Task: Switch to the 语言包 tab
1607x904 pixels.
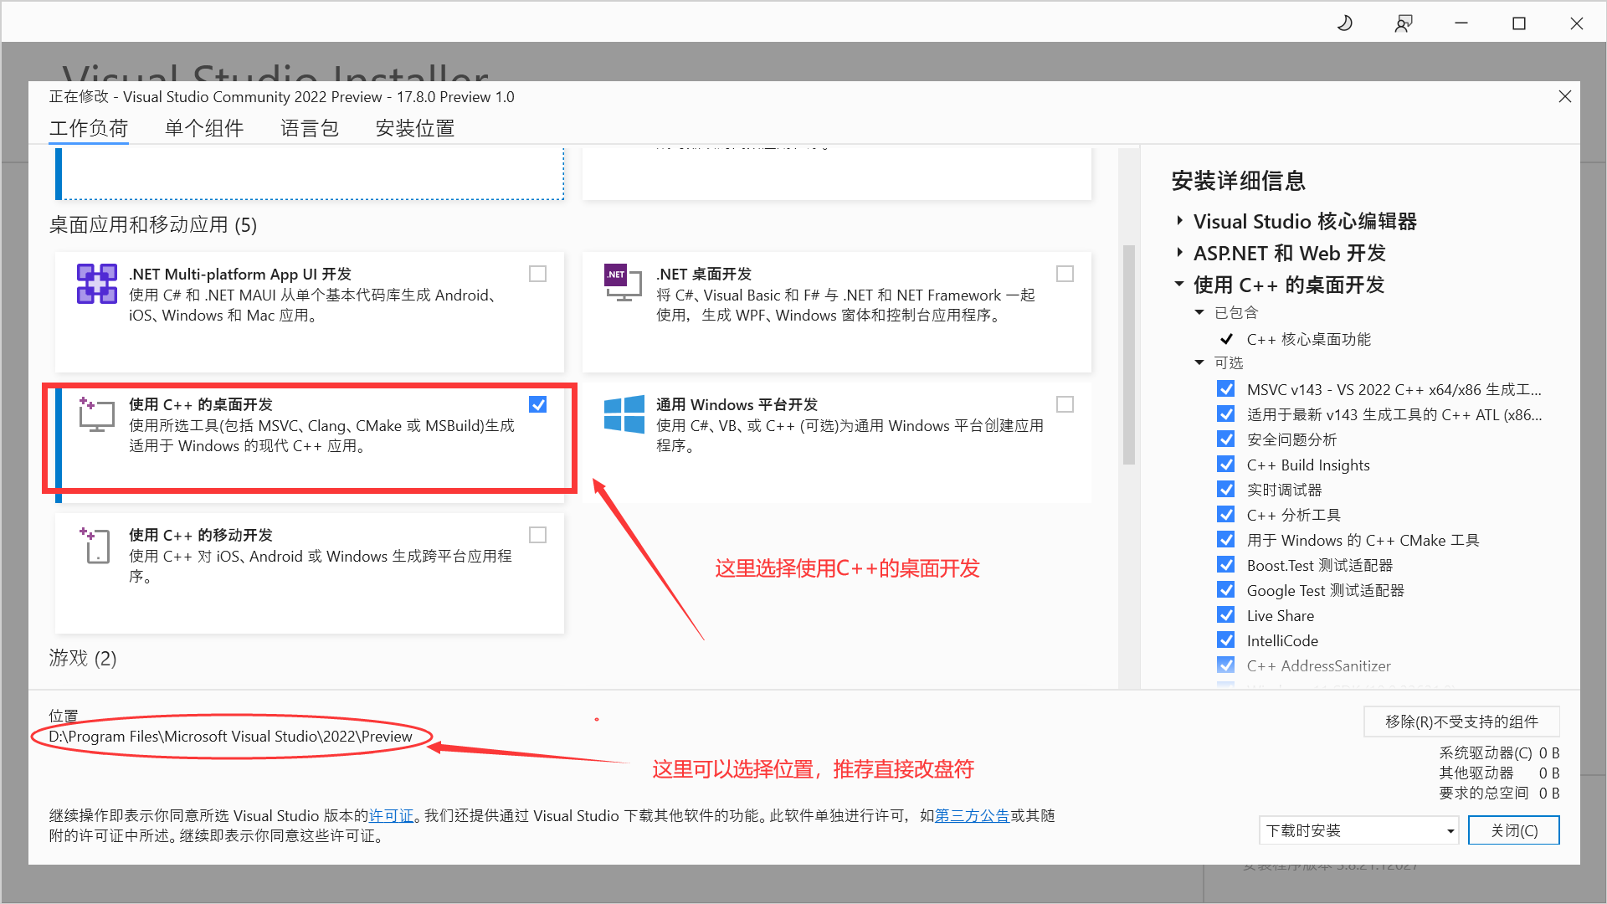Action: pos(310,128)
